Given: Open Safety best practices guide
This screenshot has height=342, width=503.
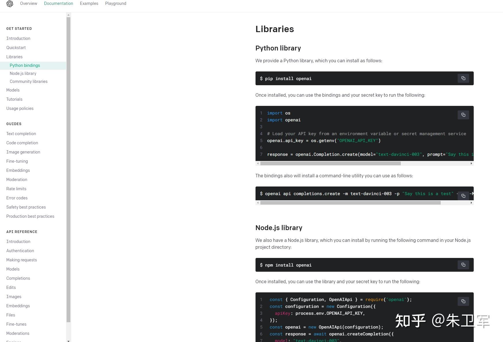Looking at the screenshot, I should [x=26, y=207].
